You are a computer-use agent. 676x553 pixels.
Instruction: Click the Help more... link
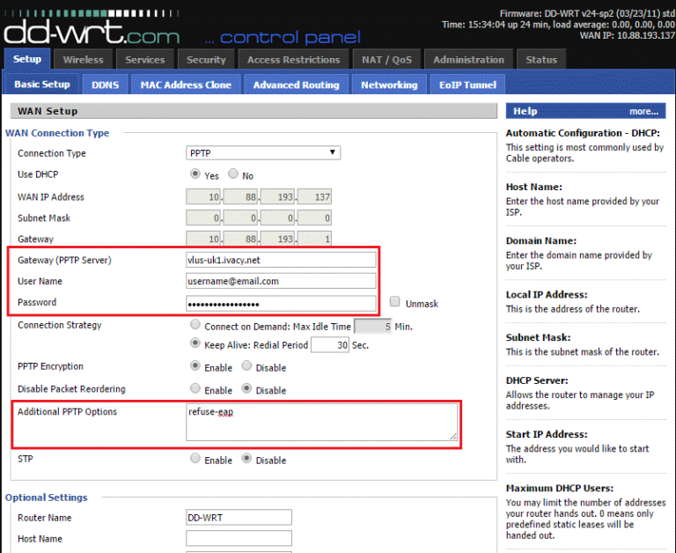coord(643,112)
